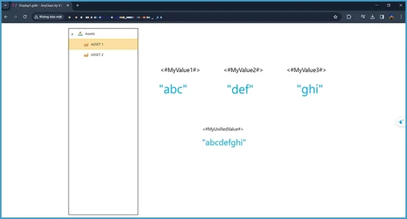Collapse the Assets tree node arrow
The height and width of the screenshot is (219, 407).
(x=72, y=34)
